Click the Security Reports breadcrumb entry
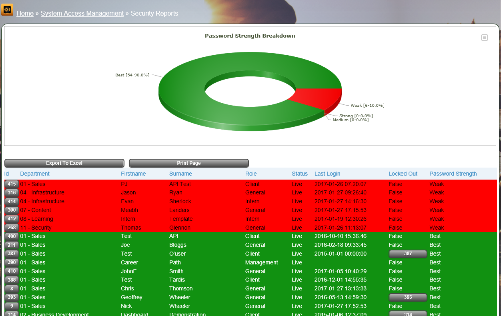The image size is (501, 316). click(x=154, y=13)
